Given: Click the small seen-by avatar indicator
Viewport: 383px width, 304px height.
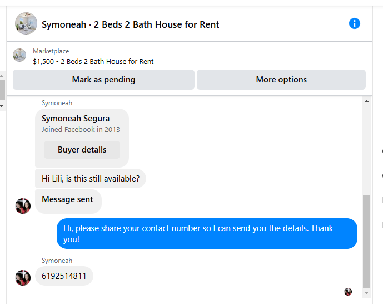Looking at the screenshot, I should click(348, 292).
